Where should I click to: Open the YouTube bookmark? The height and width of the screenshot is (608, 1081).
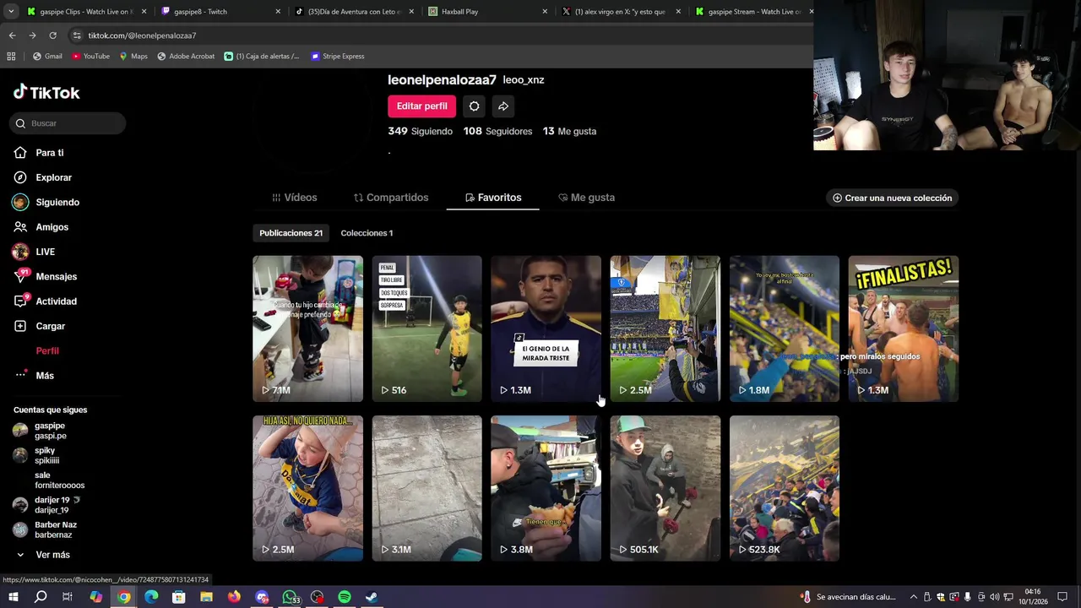[x=90, y=57]
